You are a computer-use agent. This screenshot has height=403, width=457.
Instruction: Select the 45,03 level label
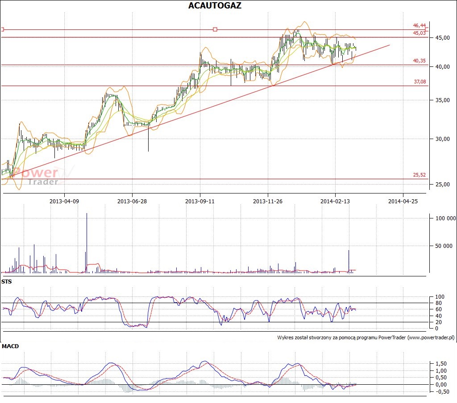(419, 33)
